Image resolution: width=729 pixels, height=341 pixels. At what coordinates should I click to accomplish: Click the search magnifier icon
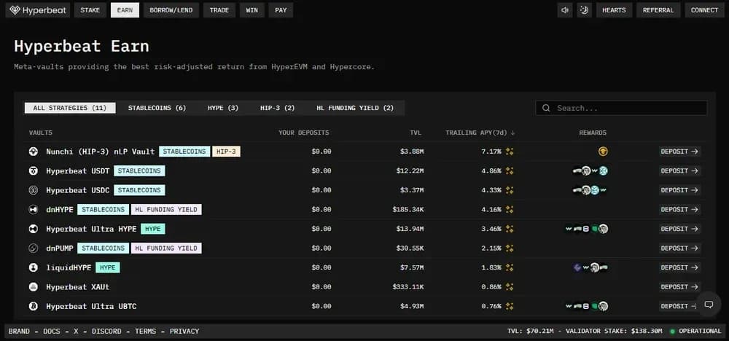[x=547, y=109]
